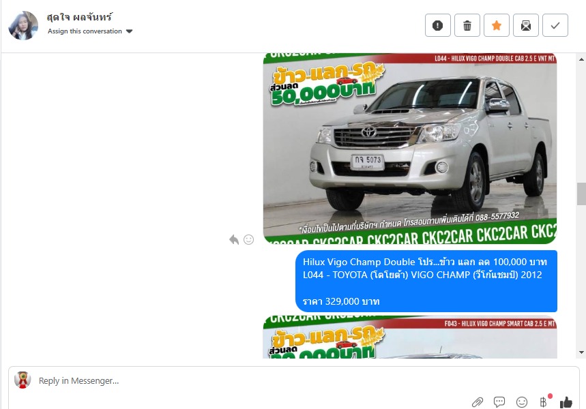Reply to the L044 car image message
Screen dimensions: 586x409
(234, 239)
